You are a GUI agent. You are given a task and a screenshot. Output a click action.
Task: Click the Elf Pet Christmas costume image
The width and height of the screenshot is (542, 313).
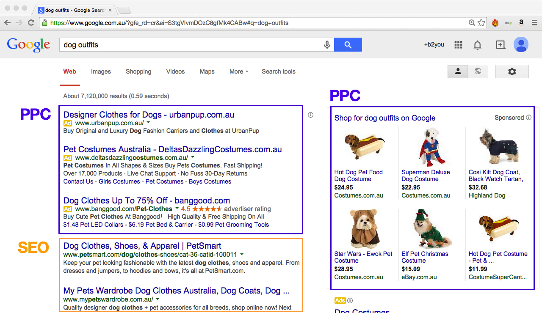432,228
